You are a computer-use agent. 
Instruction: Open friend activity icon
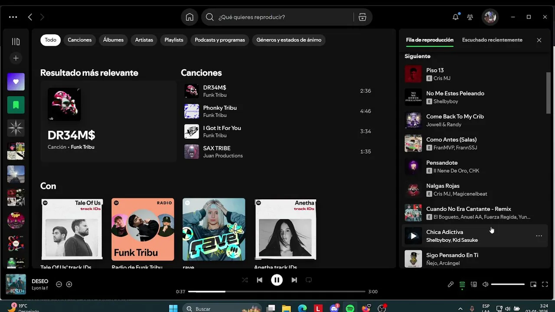point(470,17)
